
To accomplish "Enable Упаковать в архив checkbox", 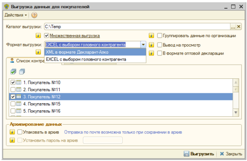I will (20, 132).
